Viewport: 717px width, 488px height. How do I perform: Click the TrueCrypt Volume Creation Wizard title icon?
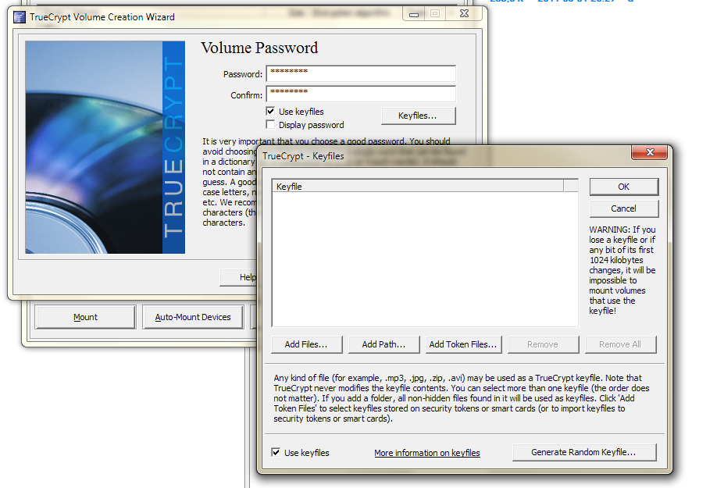pyautogui.click(x=20, y=17)
